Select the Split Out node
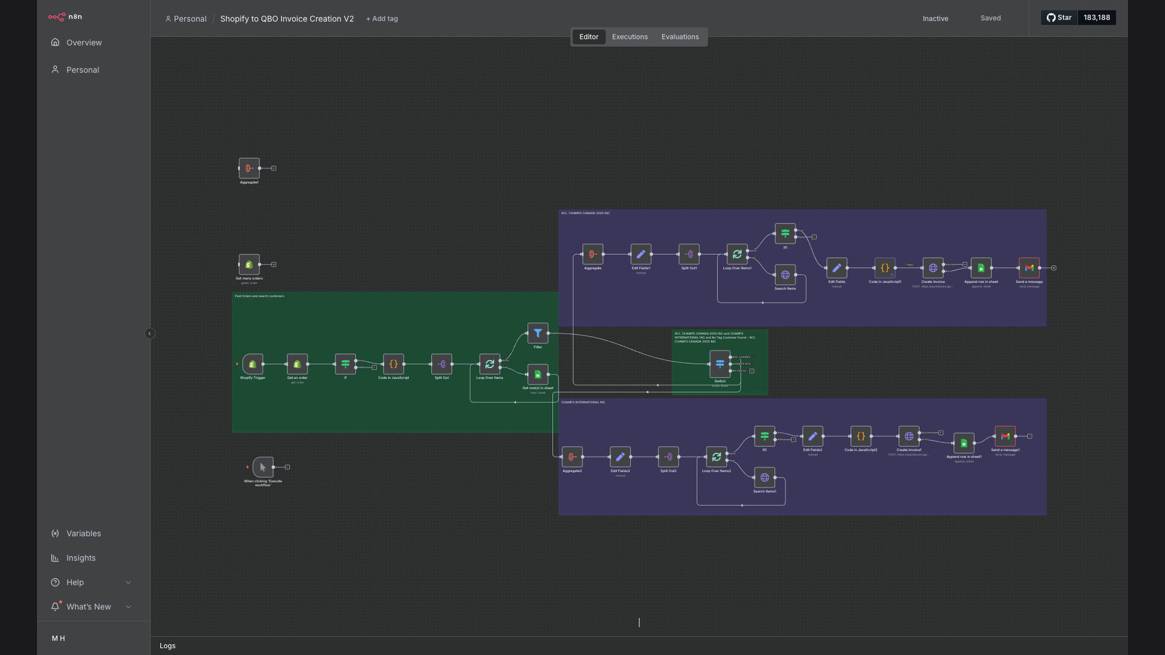This screenshot has height=655, width=1165. (442, 364)
